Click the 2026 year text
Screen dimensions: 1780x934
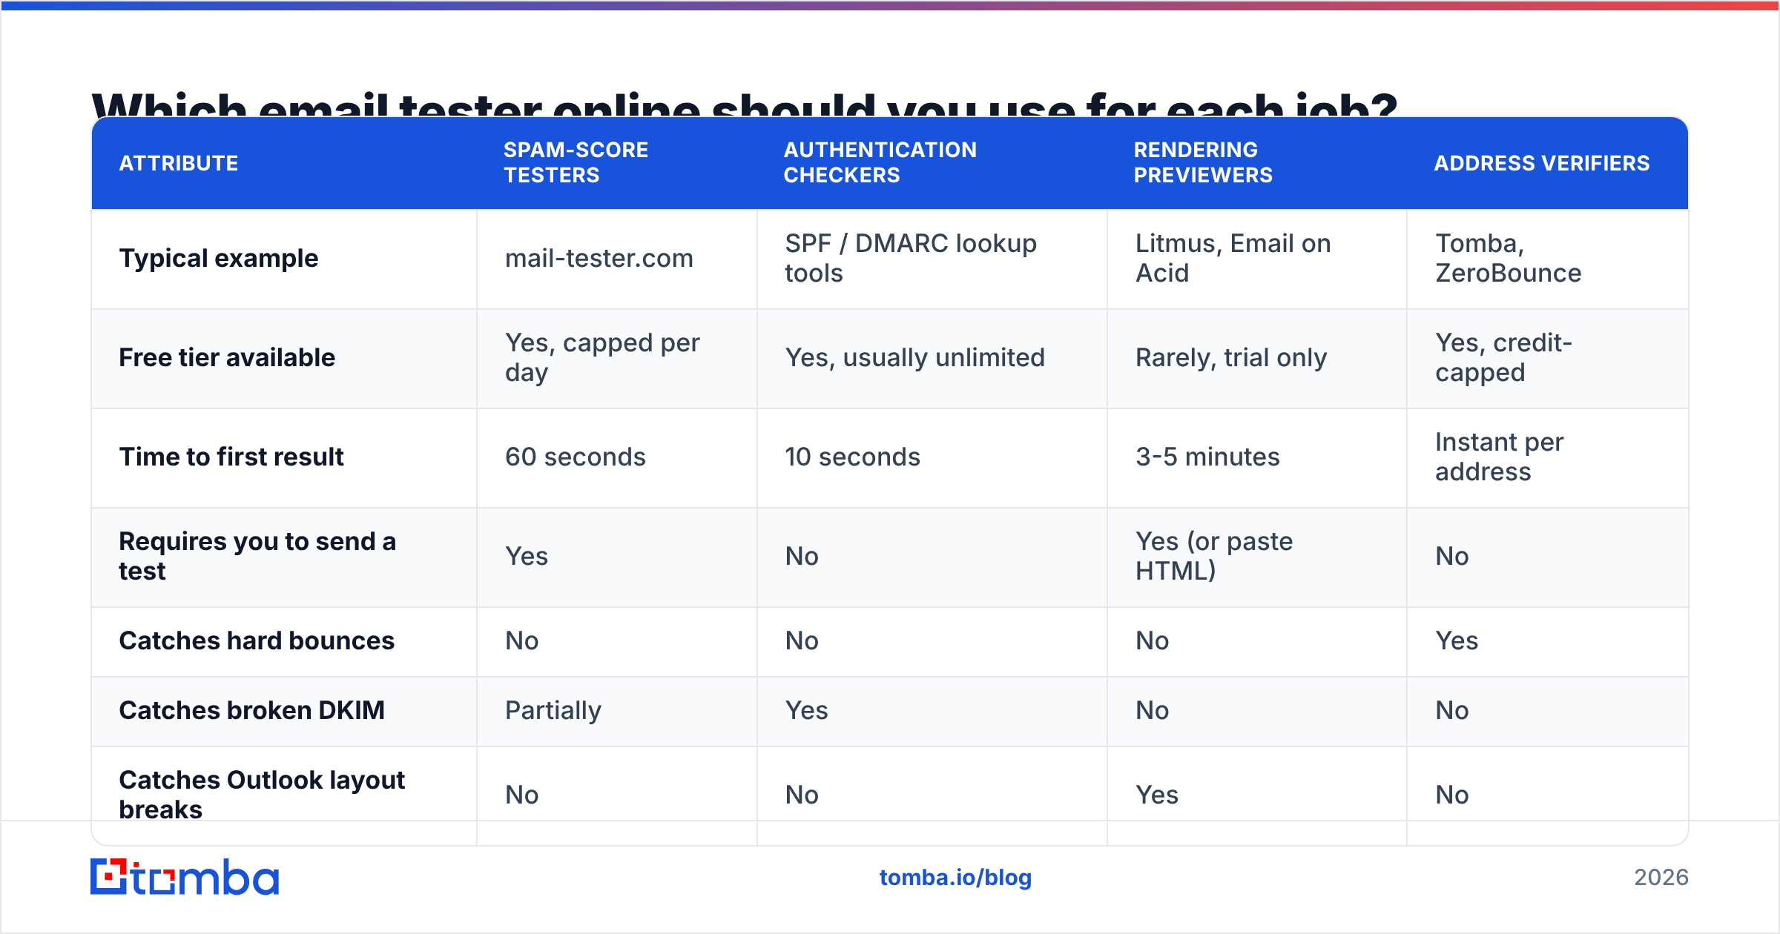1661,878
